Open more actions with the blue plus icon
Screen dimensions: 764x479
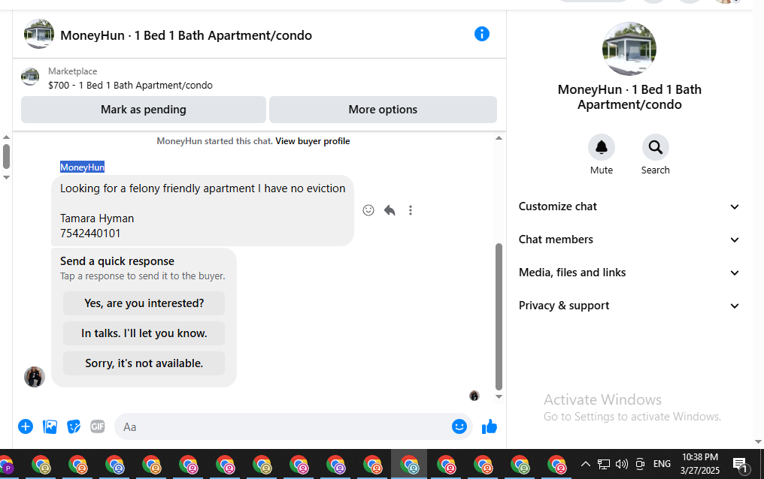pyautogui.click(x=26, y=426)
